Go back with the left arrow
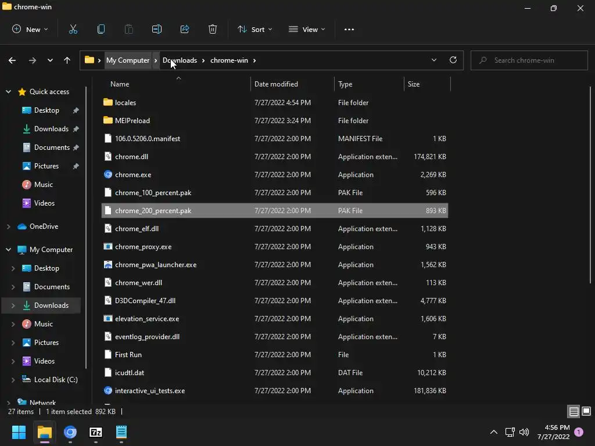Screen dimensions: 595x446 pos(12,60)
